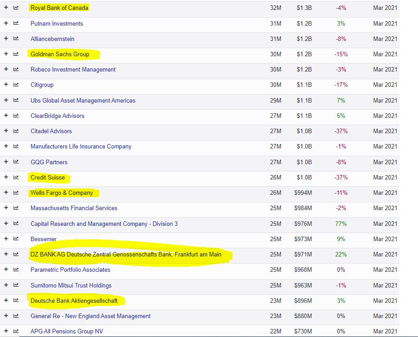The height and width of the screenshot is (337, 418).
Task: Select the $994M value for Wells Fargo
Action: (303, 193)
